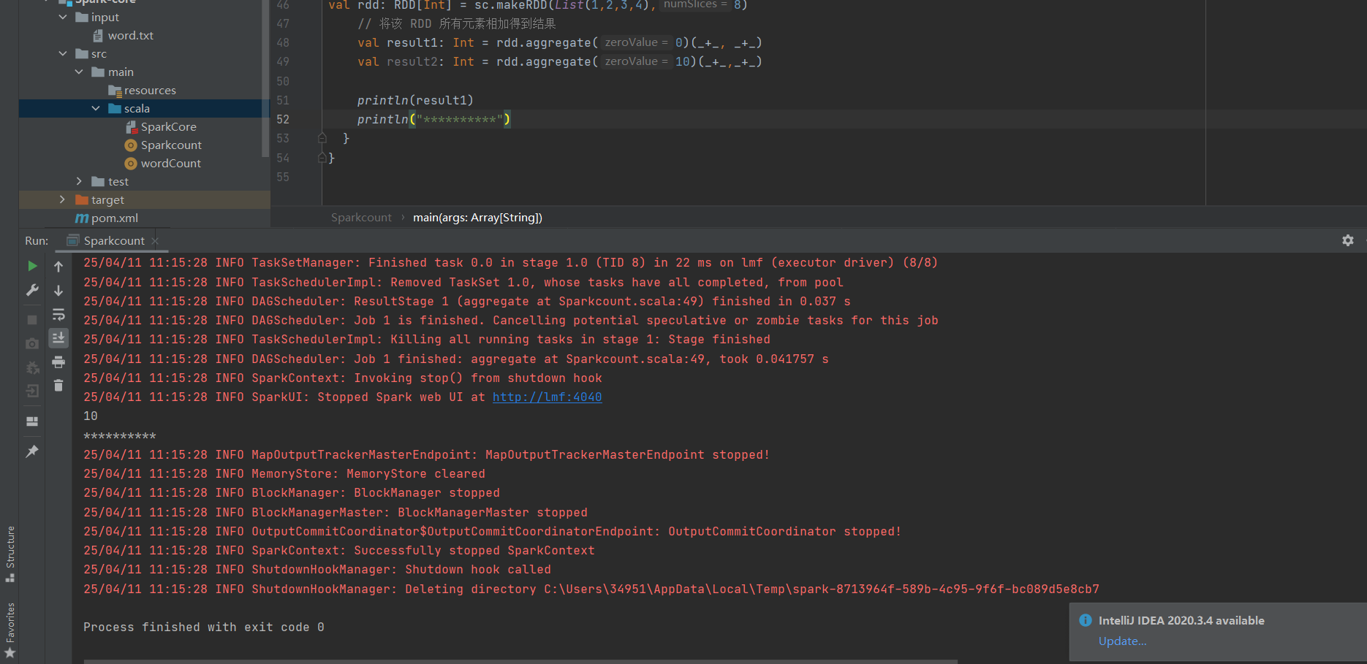
Task: Click the console horizontal scrollbar
Action: point(520,661)
